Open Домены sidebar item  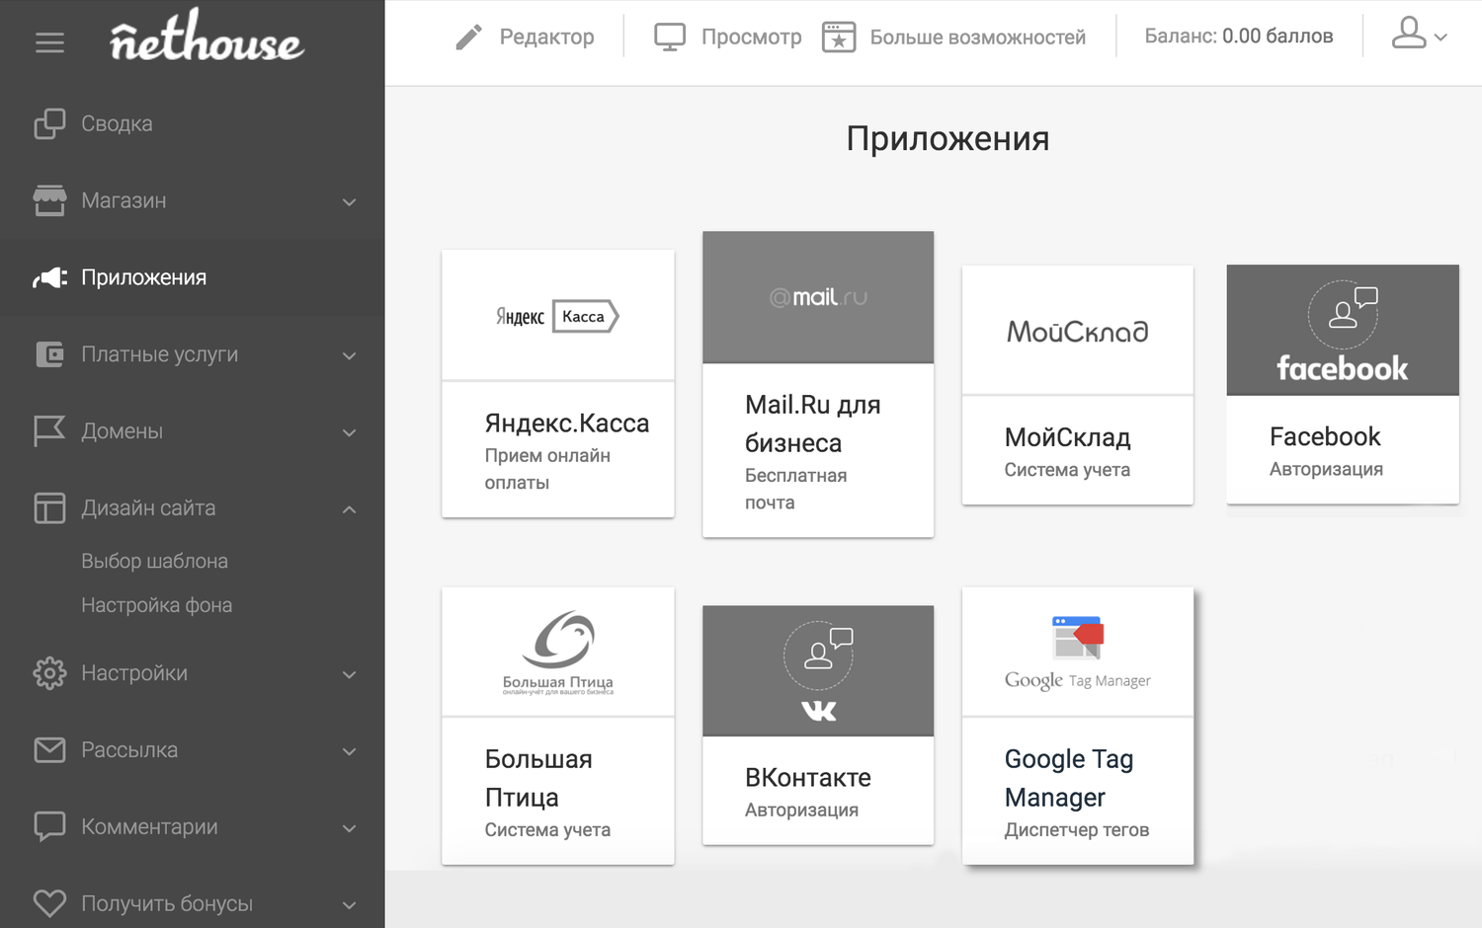click(122, 431)
